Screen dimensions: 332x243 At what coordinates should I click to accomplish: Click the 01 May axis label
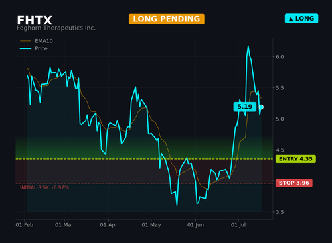(151, 225)
